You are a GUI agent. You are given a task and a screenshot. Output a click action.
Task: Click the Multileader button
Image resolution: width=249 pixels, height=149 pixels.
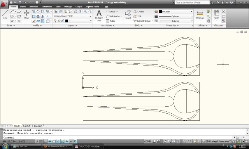(113, 16)
